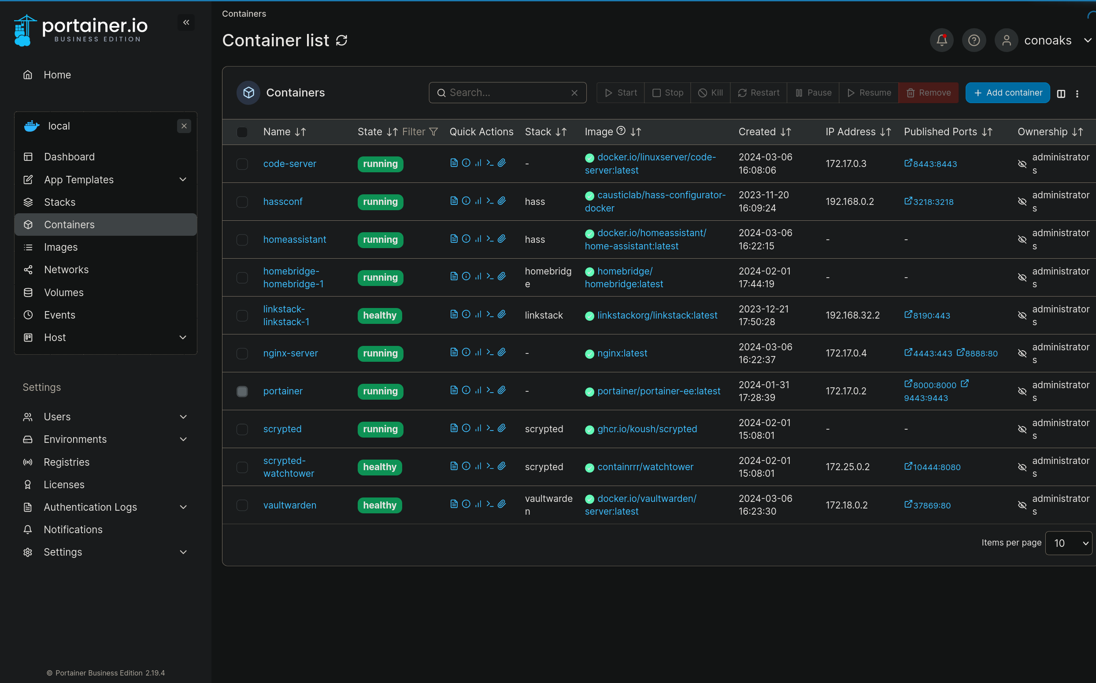Expand the Host submenu chevron
This screenshot has width=1096, height=683.
tap(183, 338)
